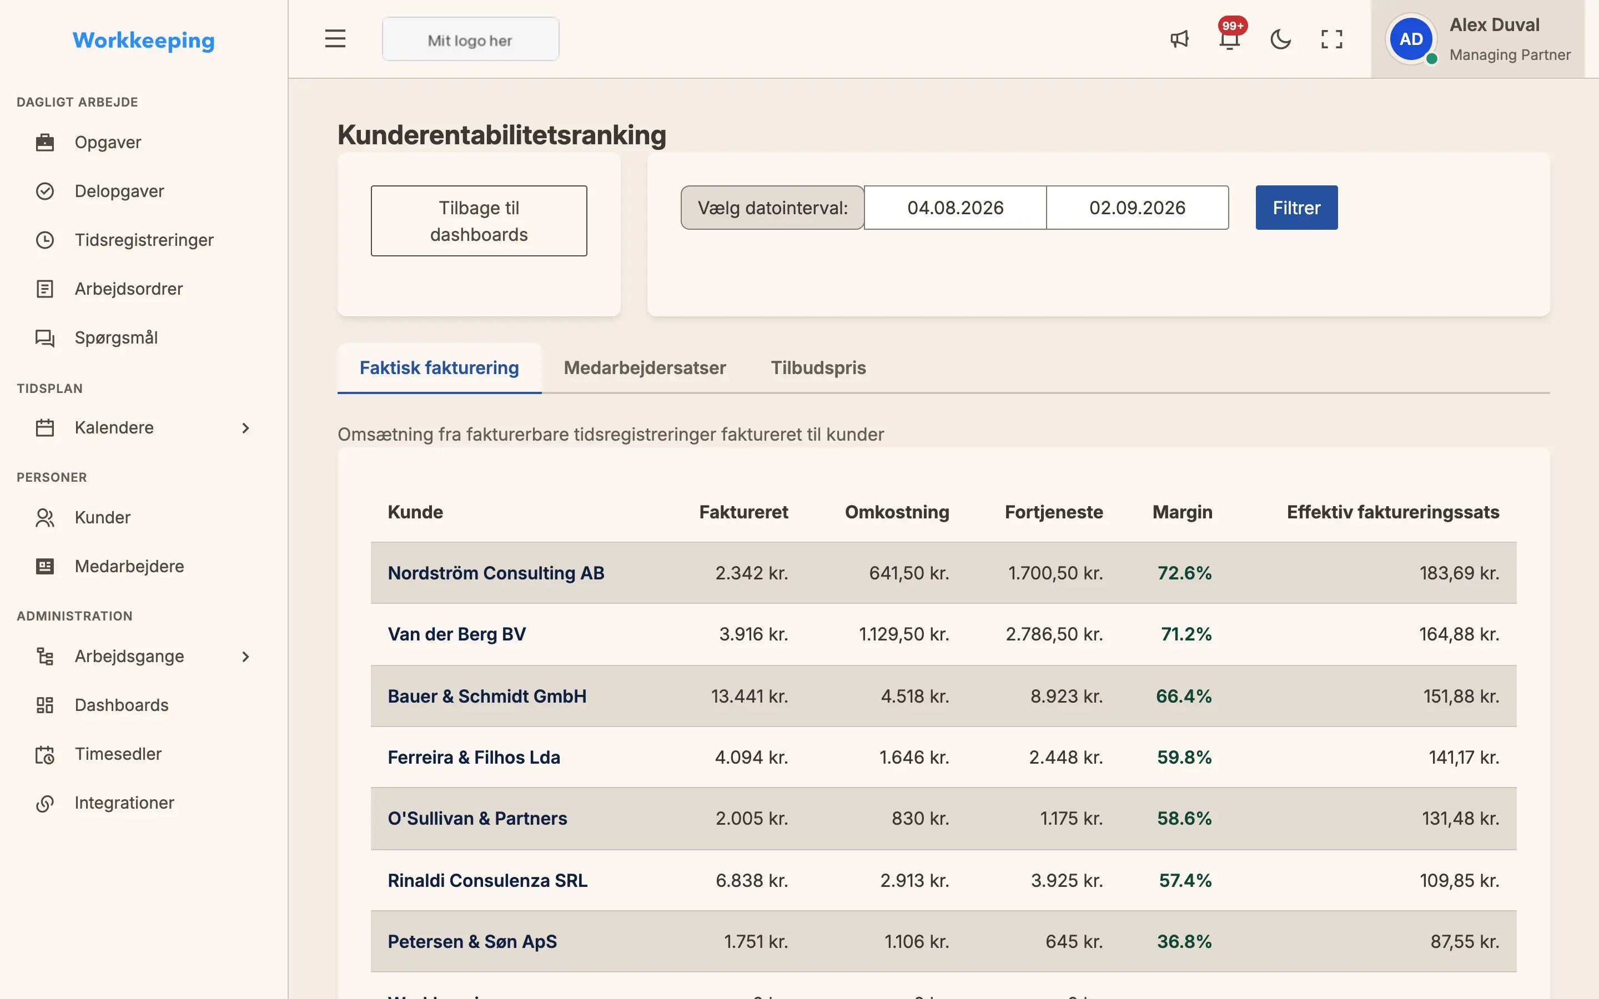
Task: Switch to the Medarbejdersatser tab
Action: point(644,368)
